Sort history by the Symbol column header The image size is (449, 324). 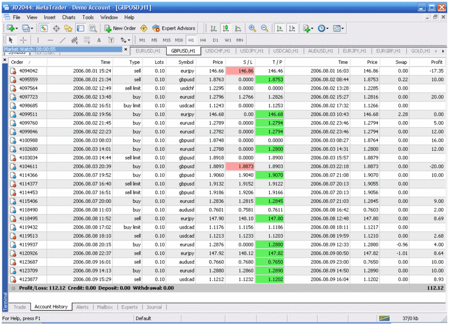click(181, 62)
